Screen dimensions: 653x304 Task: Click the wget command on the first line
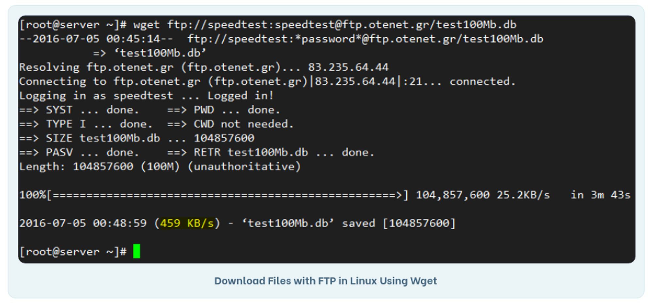(x=146, y=25)
